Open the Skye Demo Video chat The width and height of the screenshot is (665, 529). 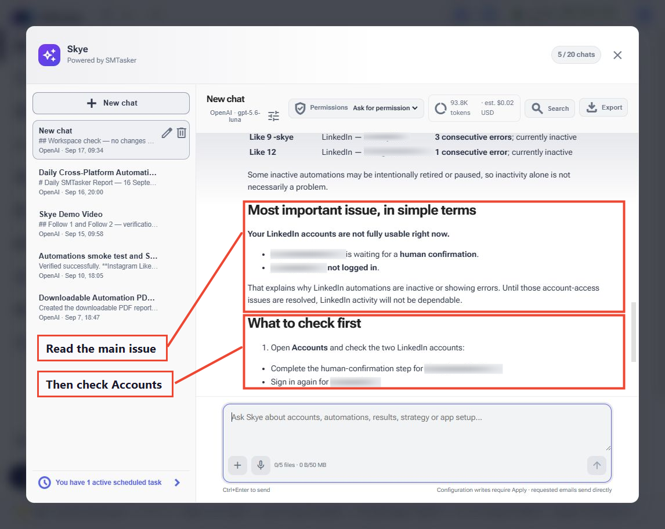coord(111,223)
